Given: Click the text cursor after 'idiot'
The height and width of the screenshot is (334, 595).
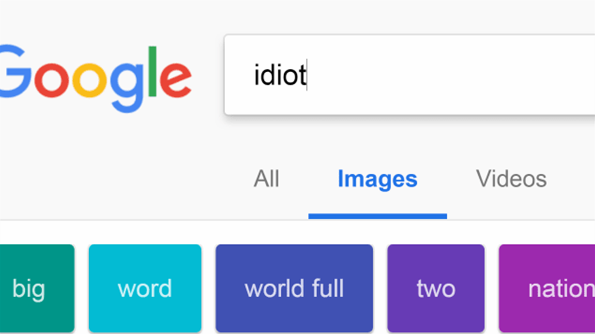Looking at the screenshot, I should coord(307,76).
